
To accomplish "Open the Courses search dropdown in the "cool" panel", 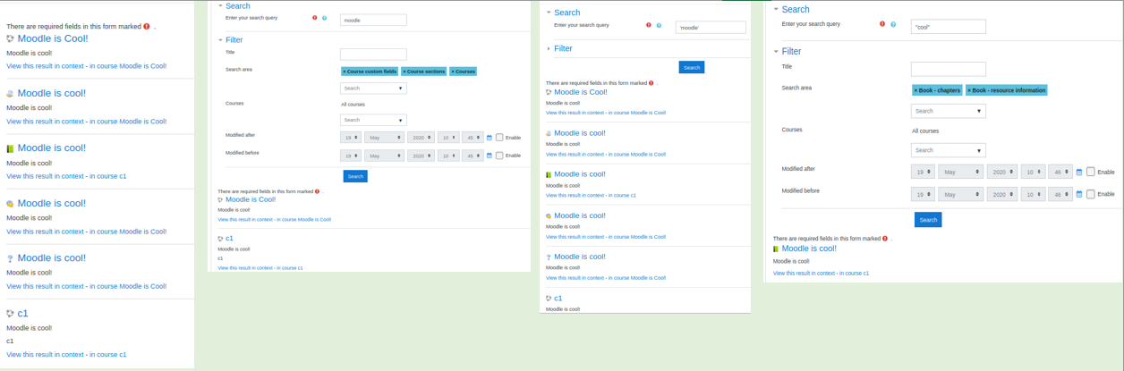I will 948,150.
